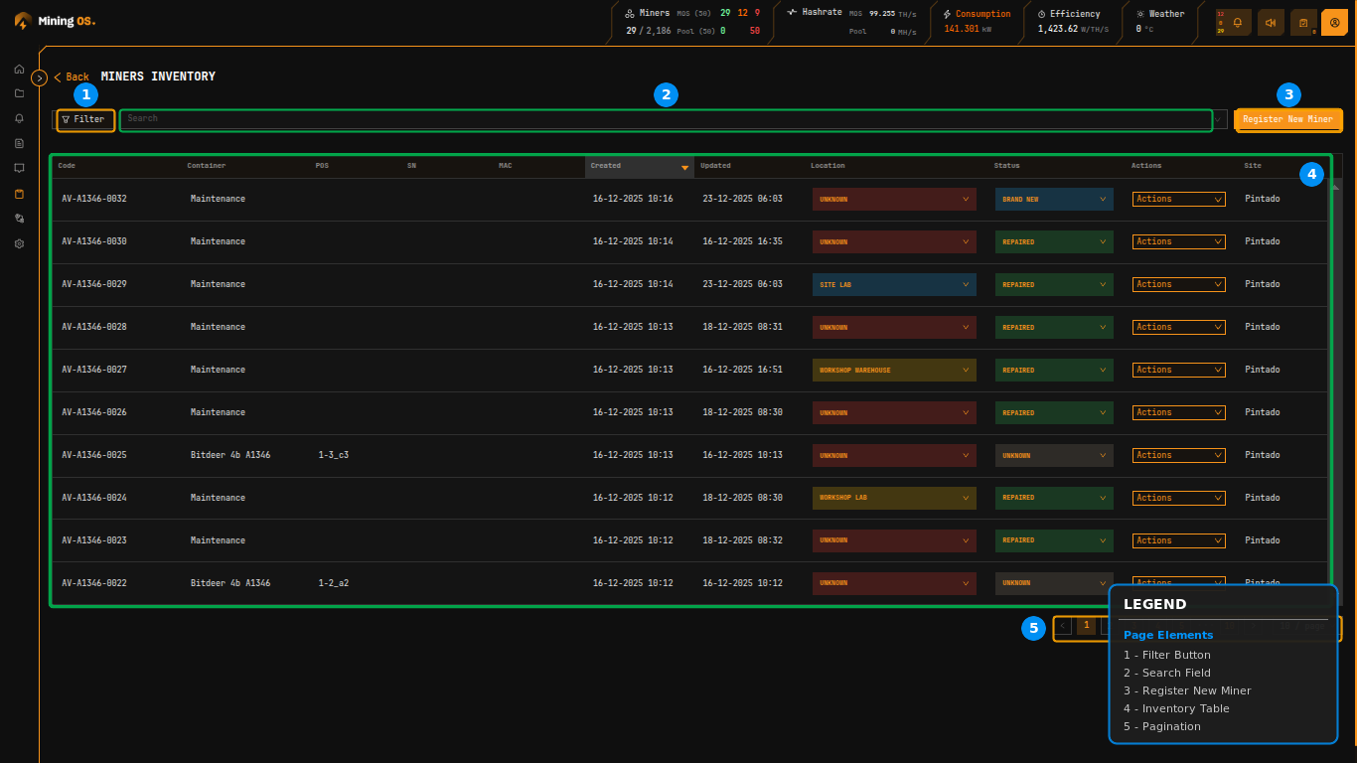Collapse the sidebar with the arrow toggle

click(40, 76)
